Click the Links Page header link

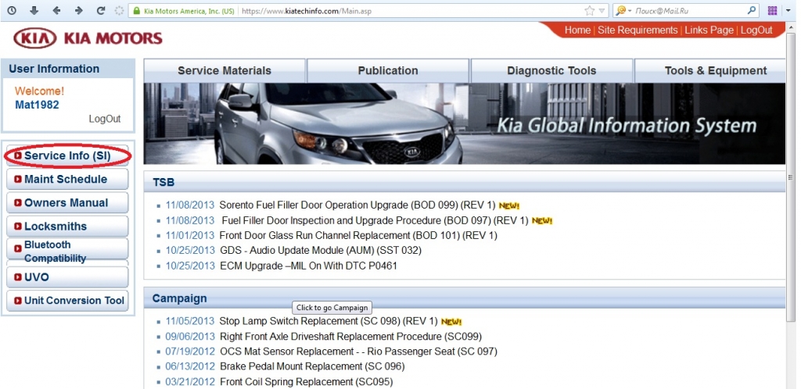tap(709, 30)
